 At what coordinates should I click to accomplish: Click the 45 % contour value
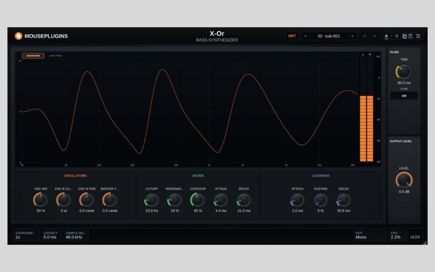[198, 211]
